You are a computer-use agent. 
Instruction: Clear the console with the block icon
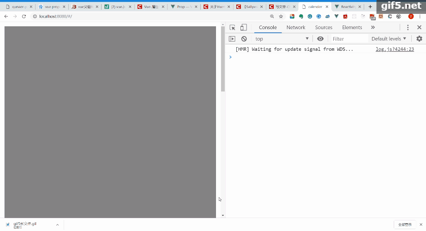tap(244, 39)
